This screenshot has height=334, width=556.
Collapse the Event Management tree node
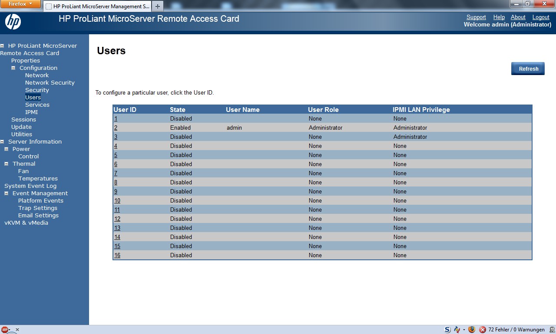pos(7,193)
